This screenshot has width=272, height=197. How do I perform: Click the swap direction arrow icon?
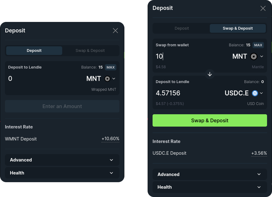tap(210, 74)
